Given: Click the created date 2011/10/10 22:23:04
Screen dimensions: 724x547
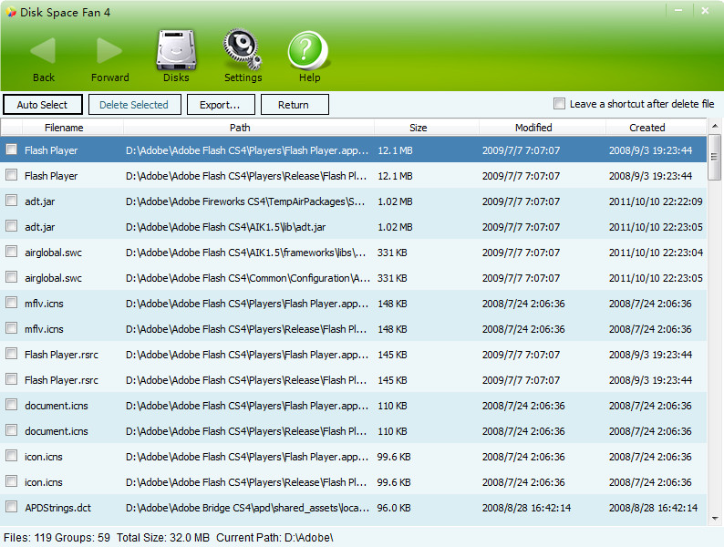Looking at the screenshot, I should pyautogui.click(x=656, y=253).
